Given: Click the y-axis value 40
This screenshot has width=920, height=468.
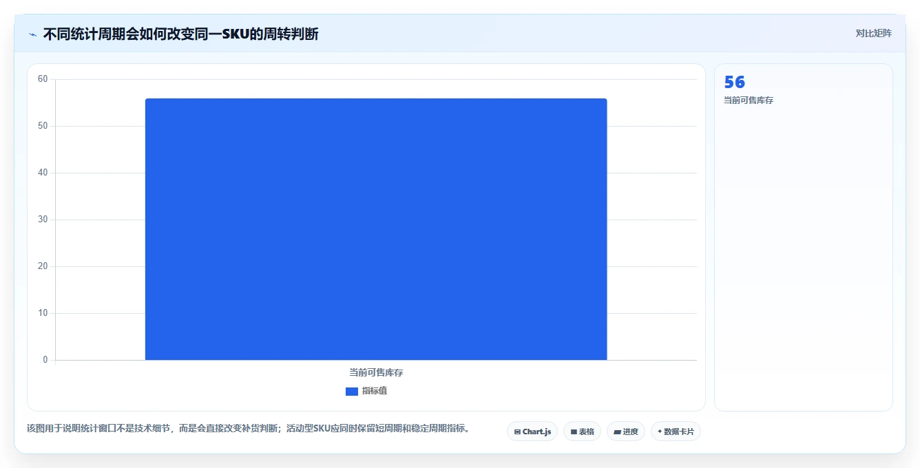Looking at the screenshot, I should [x=43, y=173].
